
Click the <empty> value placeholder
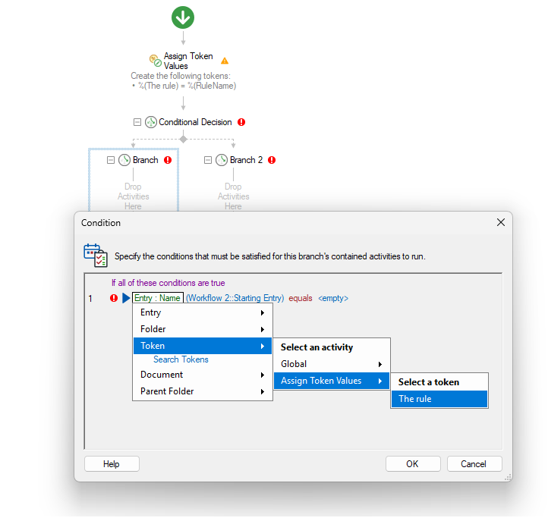(x=333, y=298)
